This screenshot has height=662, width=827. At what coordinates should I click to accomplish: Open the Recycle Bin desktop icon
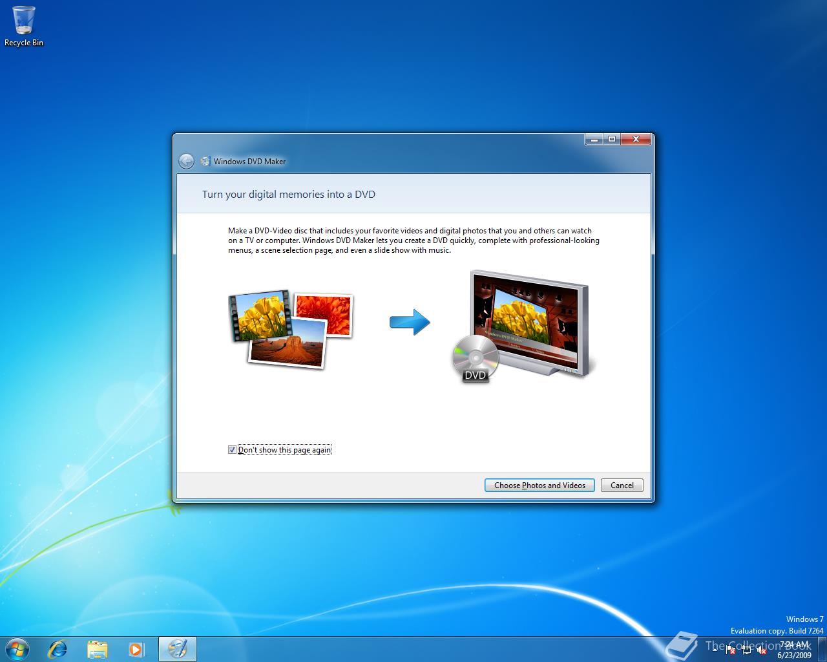(x=24, y=27)
